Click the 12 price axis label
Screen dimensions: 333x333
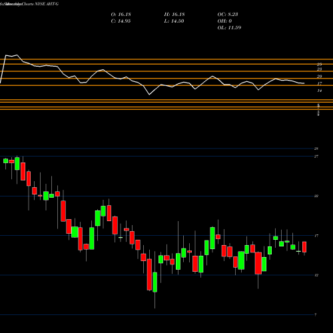coord(316,275)
